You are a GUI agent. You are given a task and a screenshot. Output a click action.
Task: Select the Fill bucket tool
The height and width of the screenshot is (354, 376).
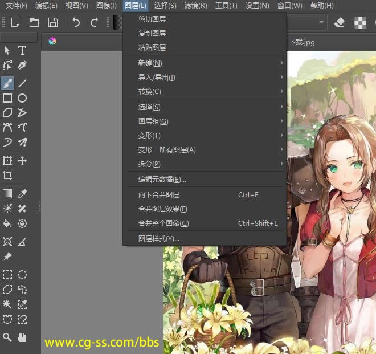click(7, 223)
